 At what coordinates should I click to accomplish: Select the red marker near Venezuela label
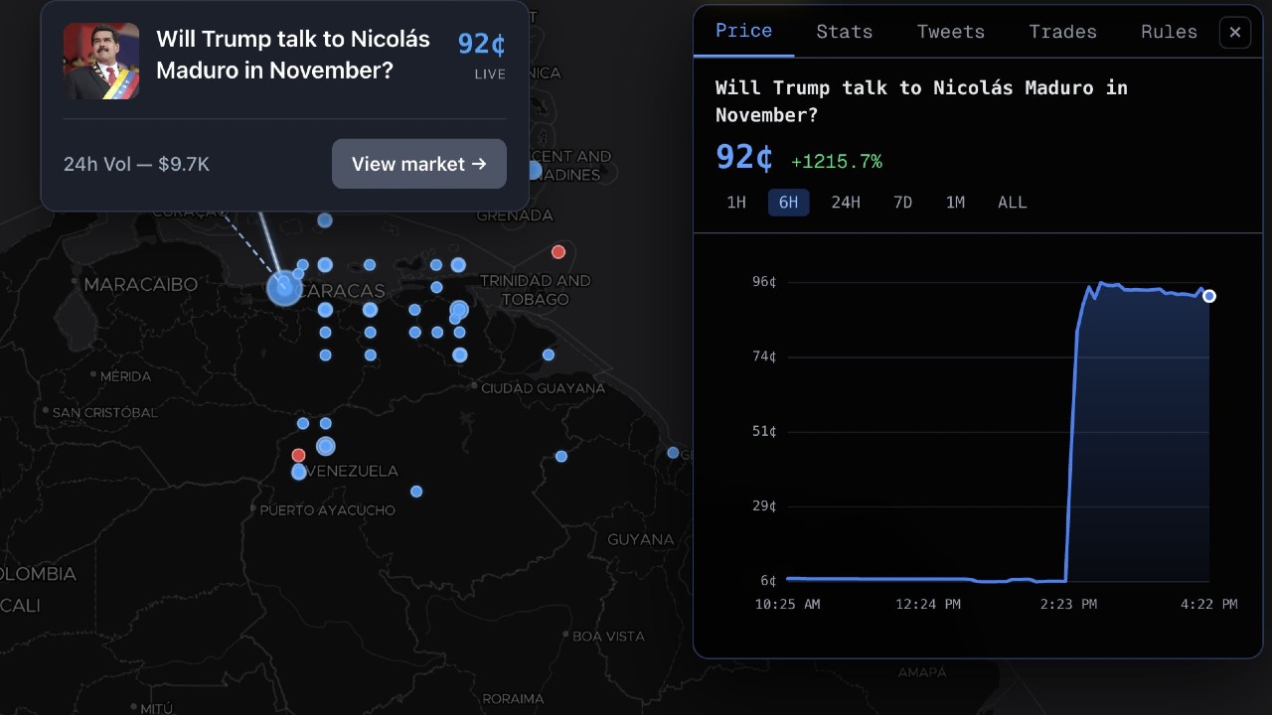299,454
